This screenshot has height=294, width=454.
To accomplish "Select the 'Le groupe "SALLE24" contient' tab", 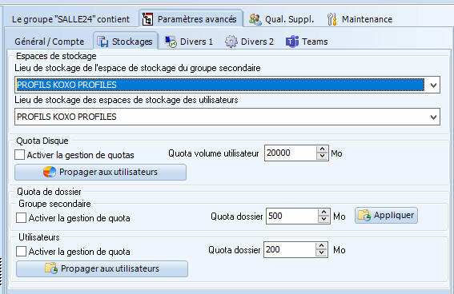I will click(70, 19).
